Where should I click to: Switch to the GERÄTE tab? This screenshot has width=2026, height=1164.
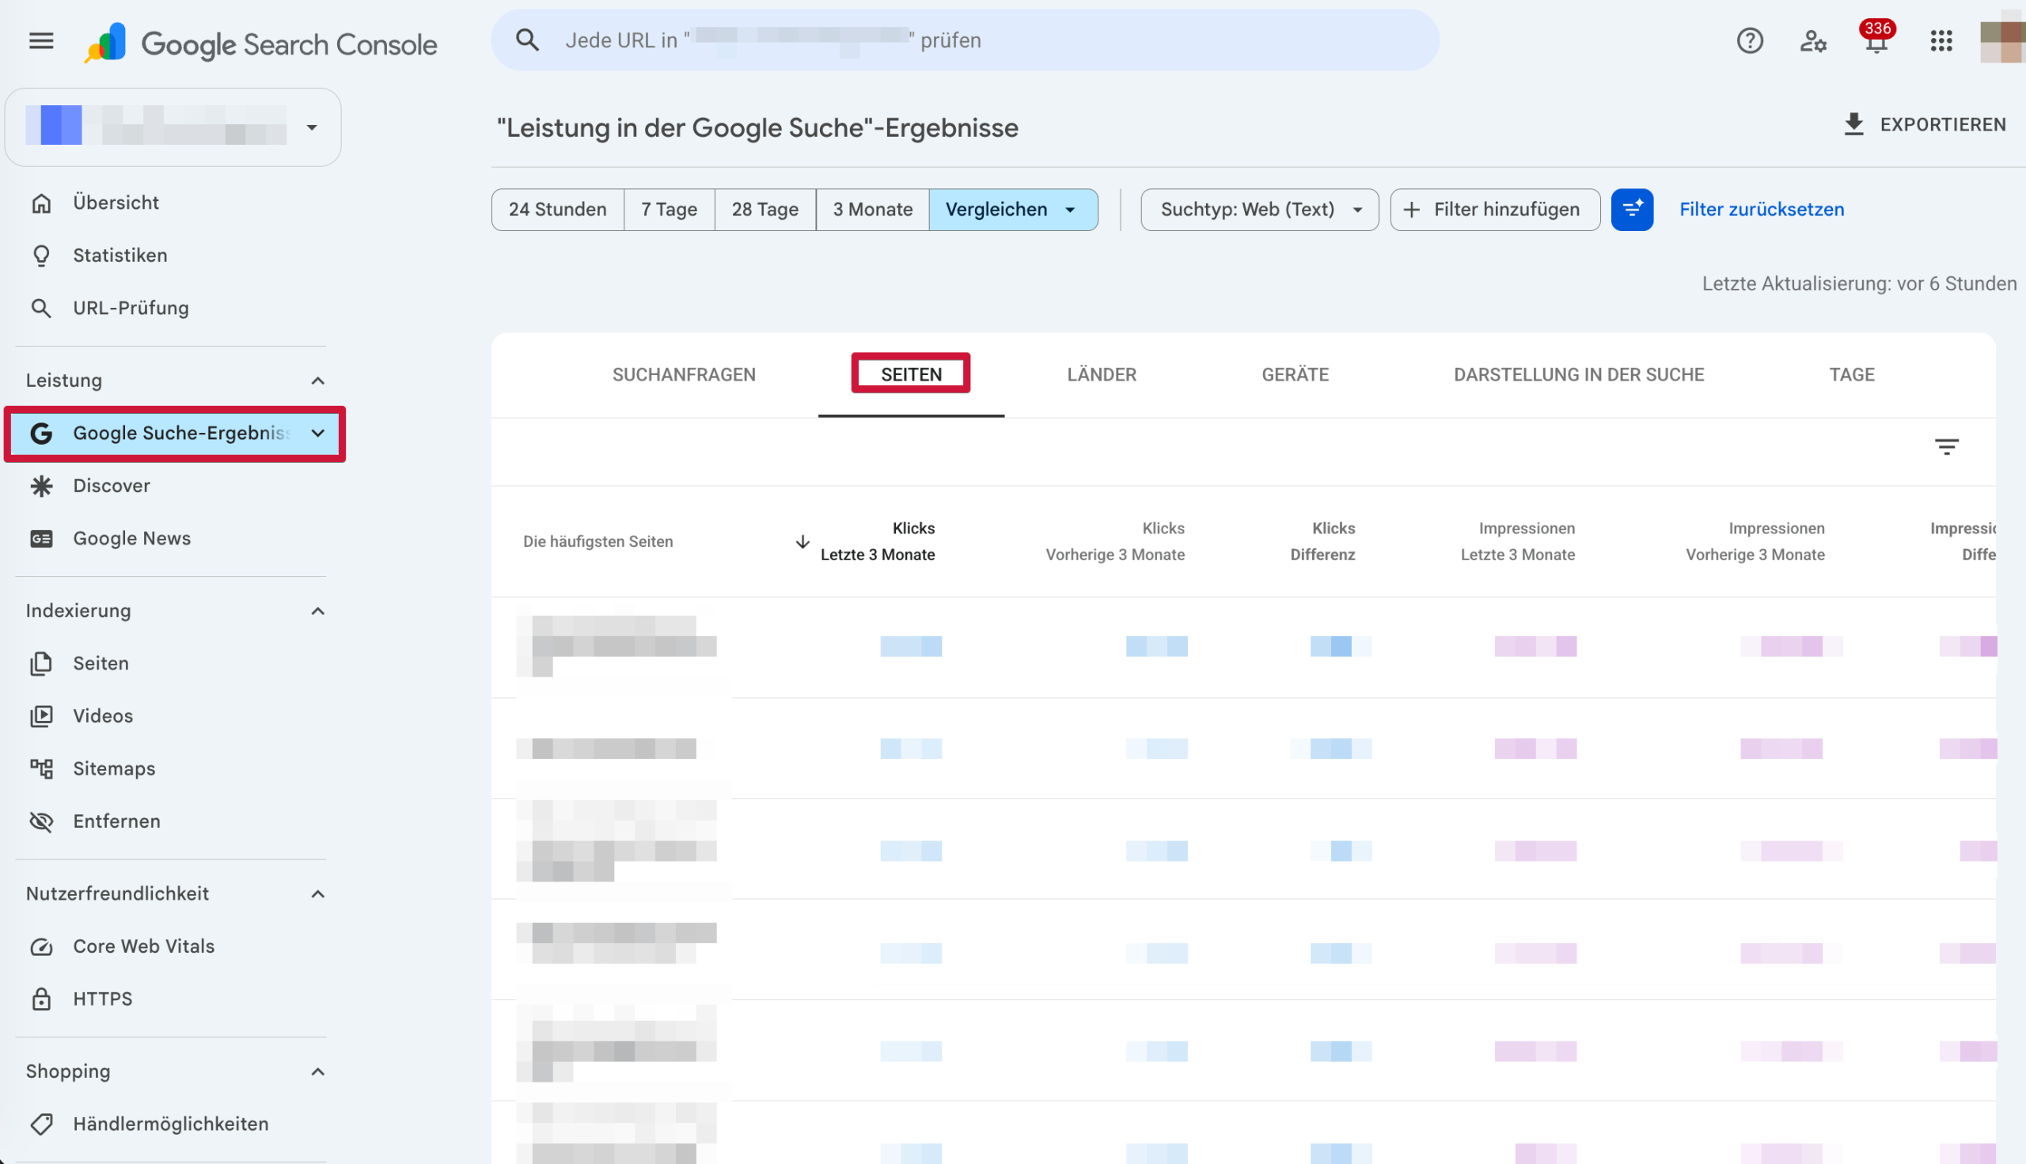(x=1295, y=374)
